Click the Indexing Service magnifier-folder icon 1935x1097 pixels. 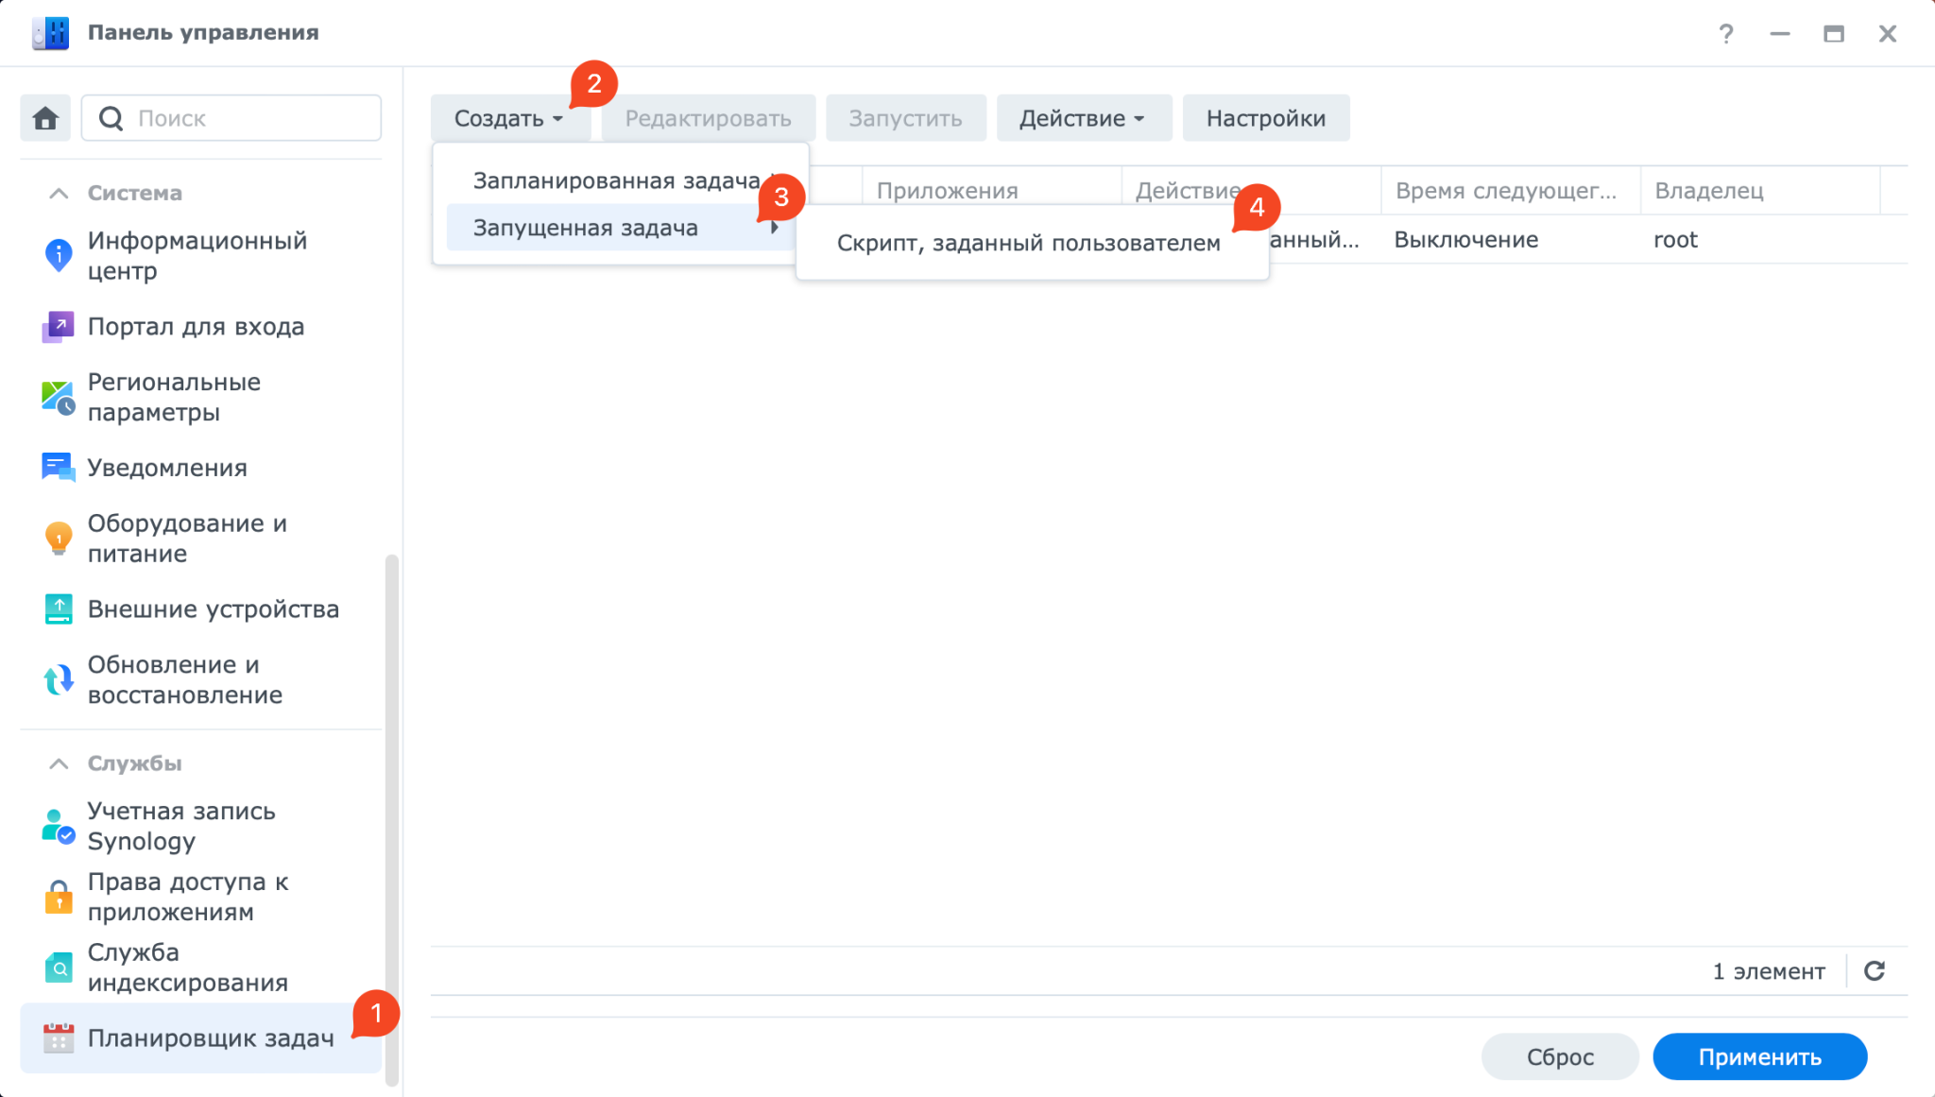point(59,968)
